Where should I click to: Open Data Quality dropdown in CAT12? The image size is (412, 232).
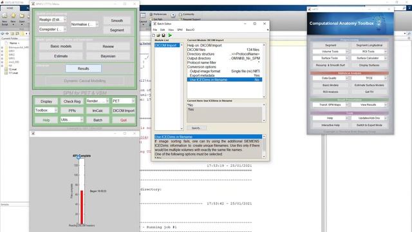tap(330, 78)
